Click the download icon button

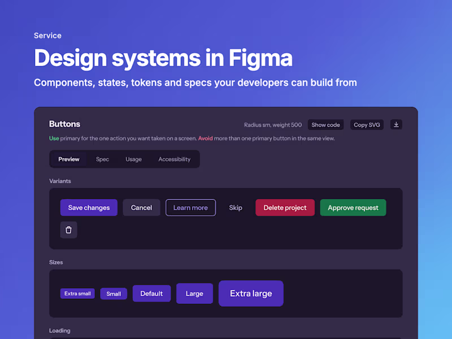point(396,124)
